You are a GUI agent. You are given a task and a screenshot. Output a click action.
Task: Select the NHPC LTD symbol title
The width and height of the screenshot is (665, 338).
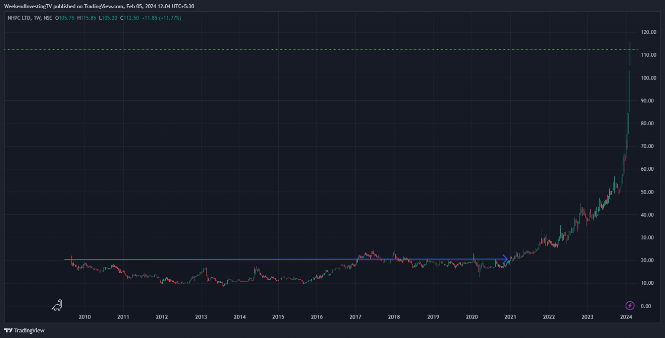19,18
